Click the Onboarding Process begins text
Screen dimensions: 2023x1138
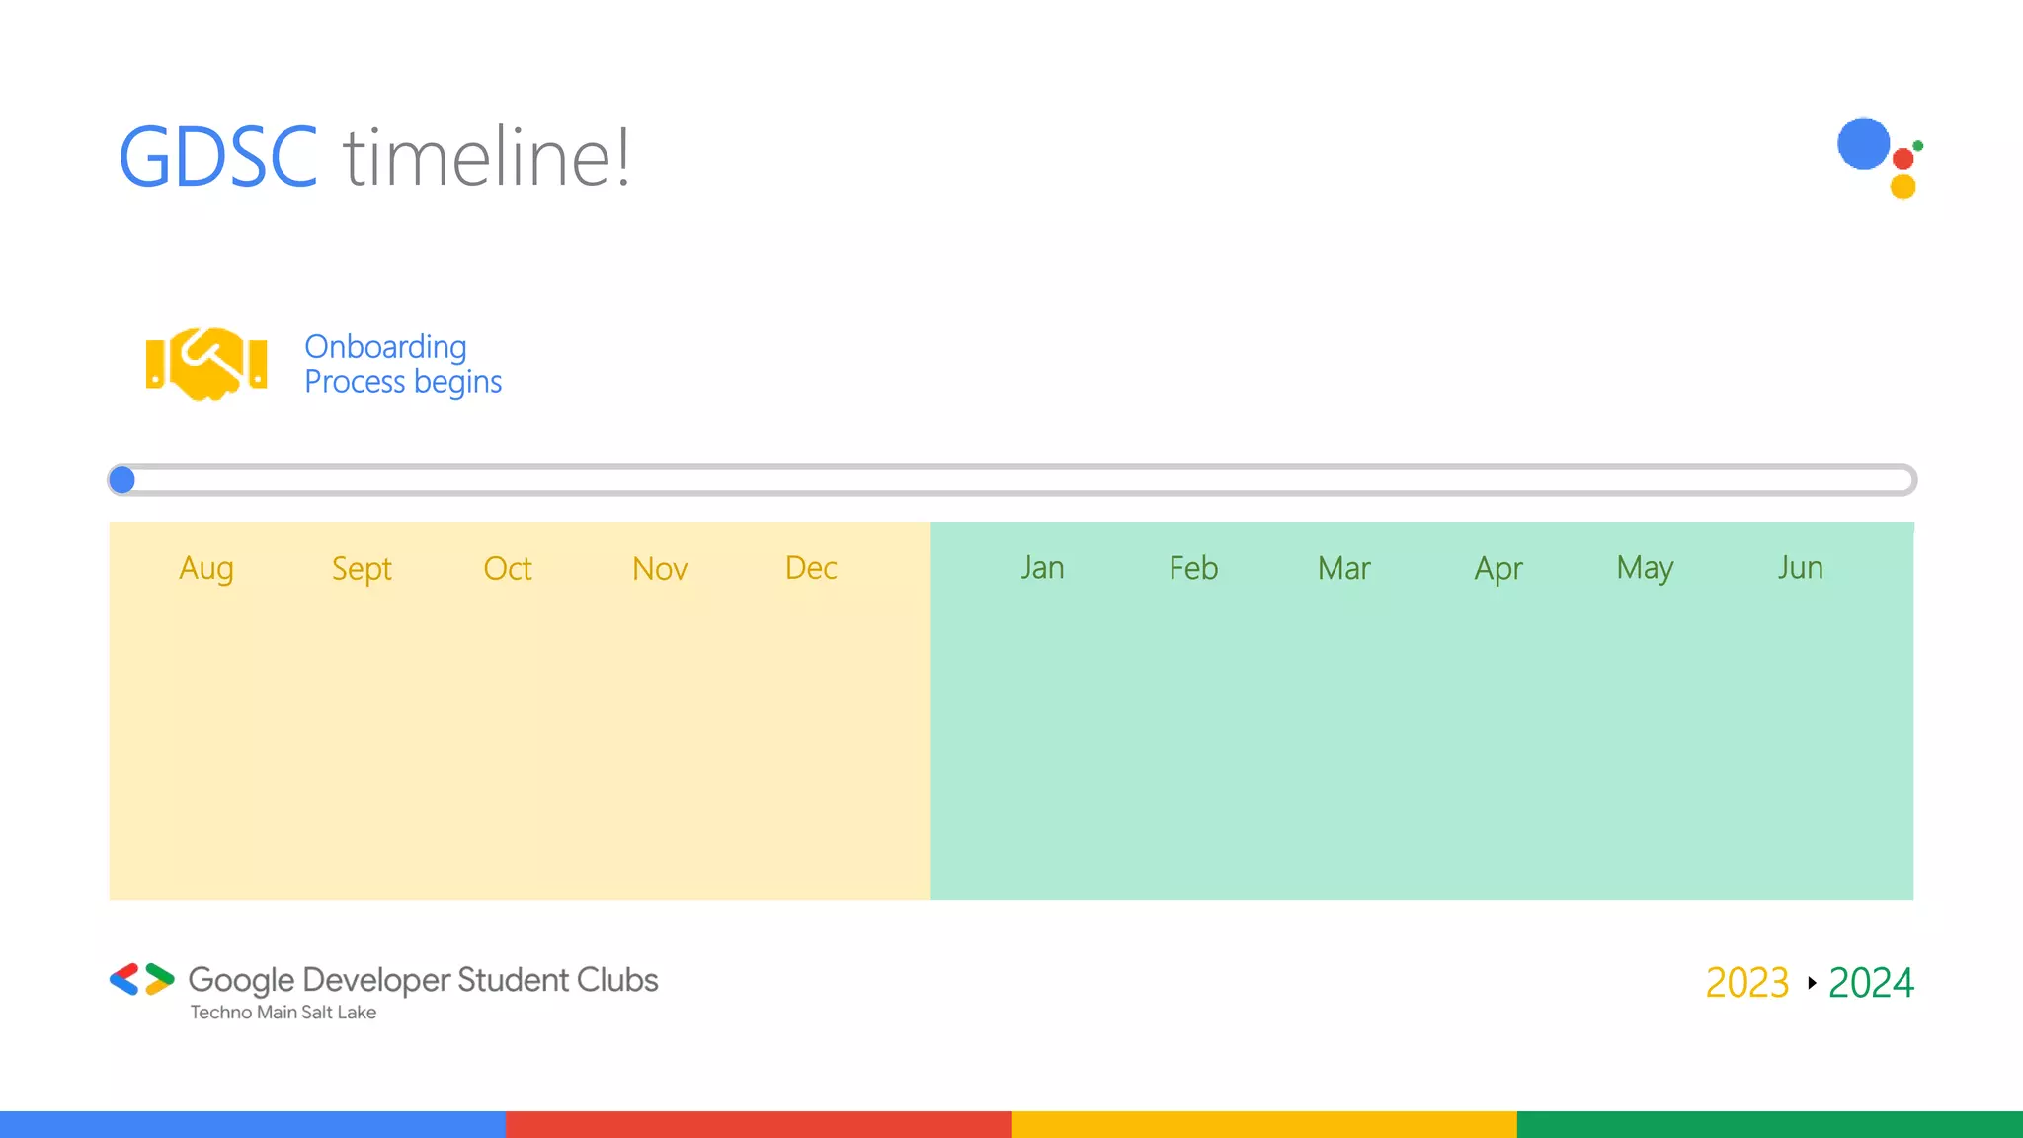[403, 364]
